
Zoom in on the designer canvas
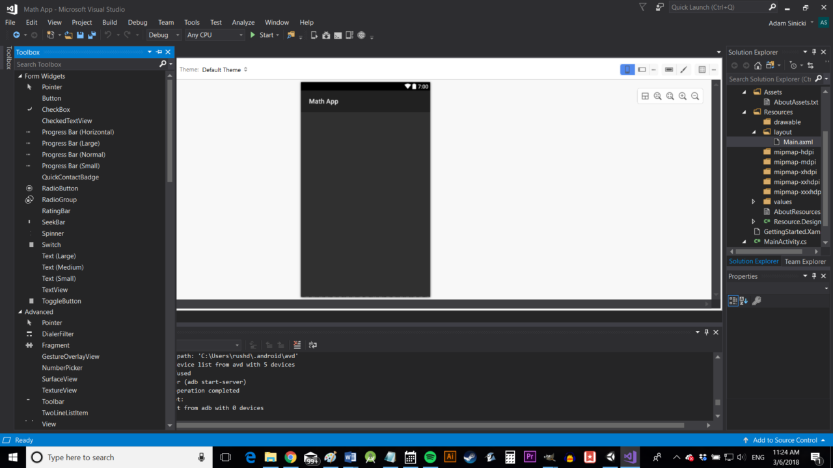(x=682, y=96)
